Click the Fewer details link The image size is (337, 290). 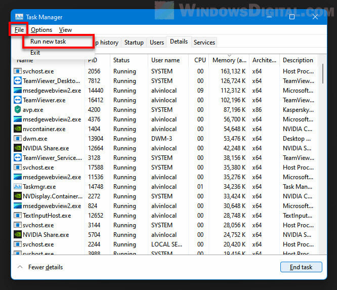pos(46,267)
